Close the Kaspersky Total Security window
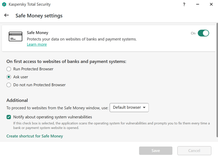This screenshot has height=159, width=218. click(x=211, y=4)
